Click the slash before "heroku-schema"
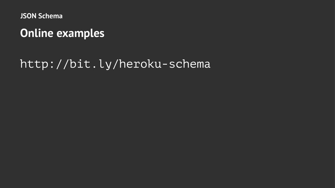The height and width of the screenshot is (188, 335). [115, 64]
